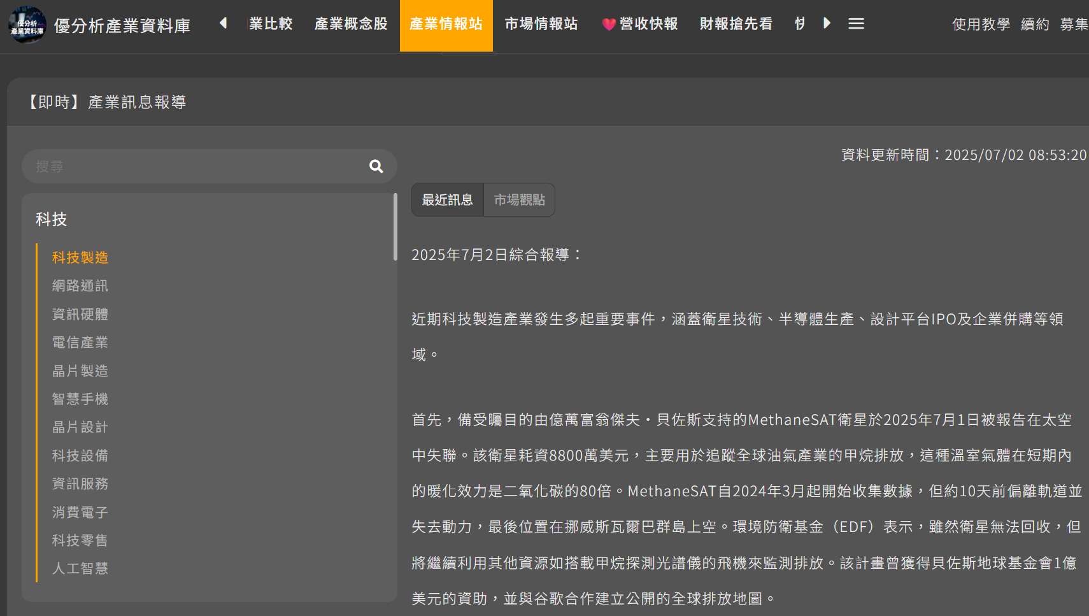Select 晶片設計 category
1089x616 pixels.
pyautogui.click(x=80, y=427)
